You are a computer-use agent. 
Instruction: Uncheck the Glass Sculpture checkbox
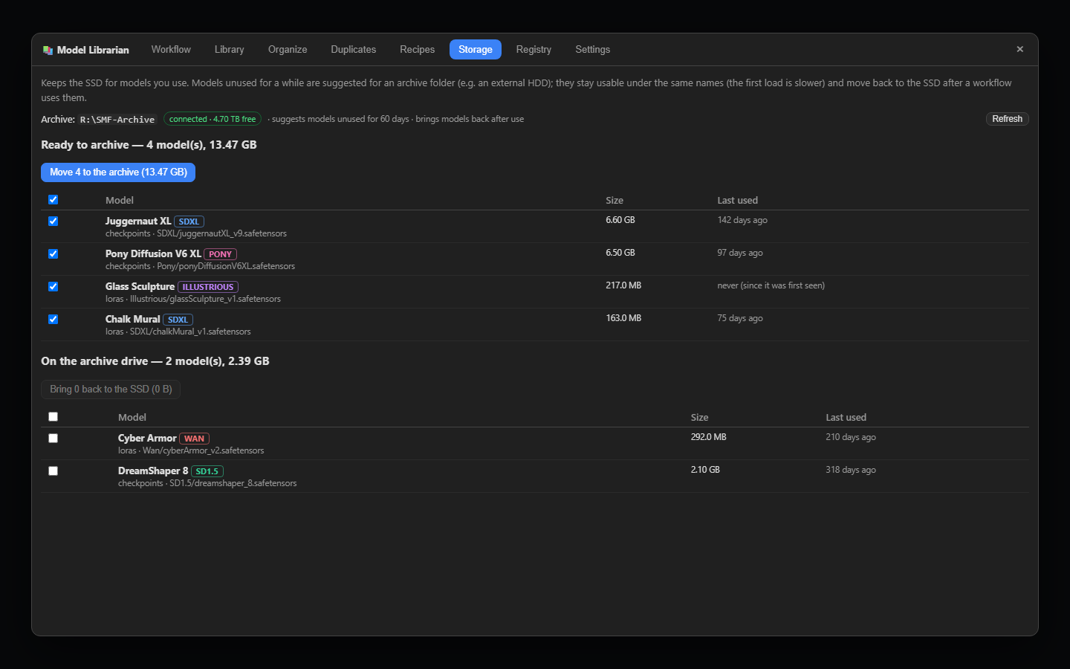point(53,286)
